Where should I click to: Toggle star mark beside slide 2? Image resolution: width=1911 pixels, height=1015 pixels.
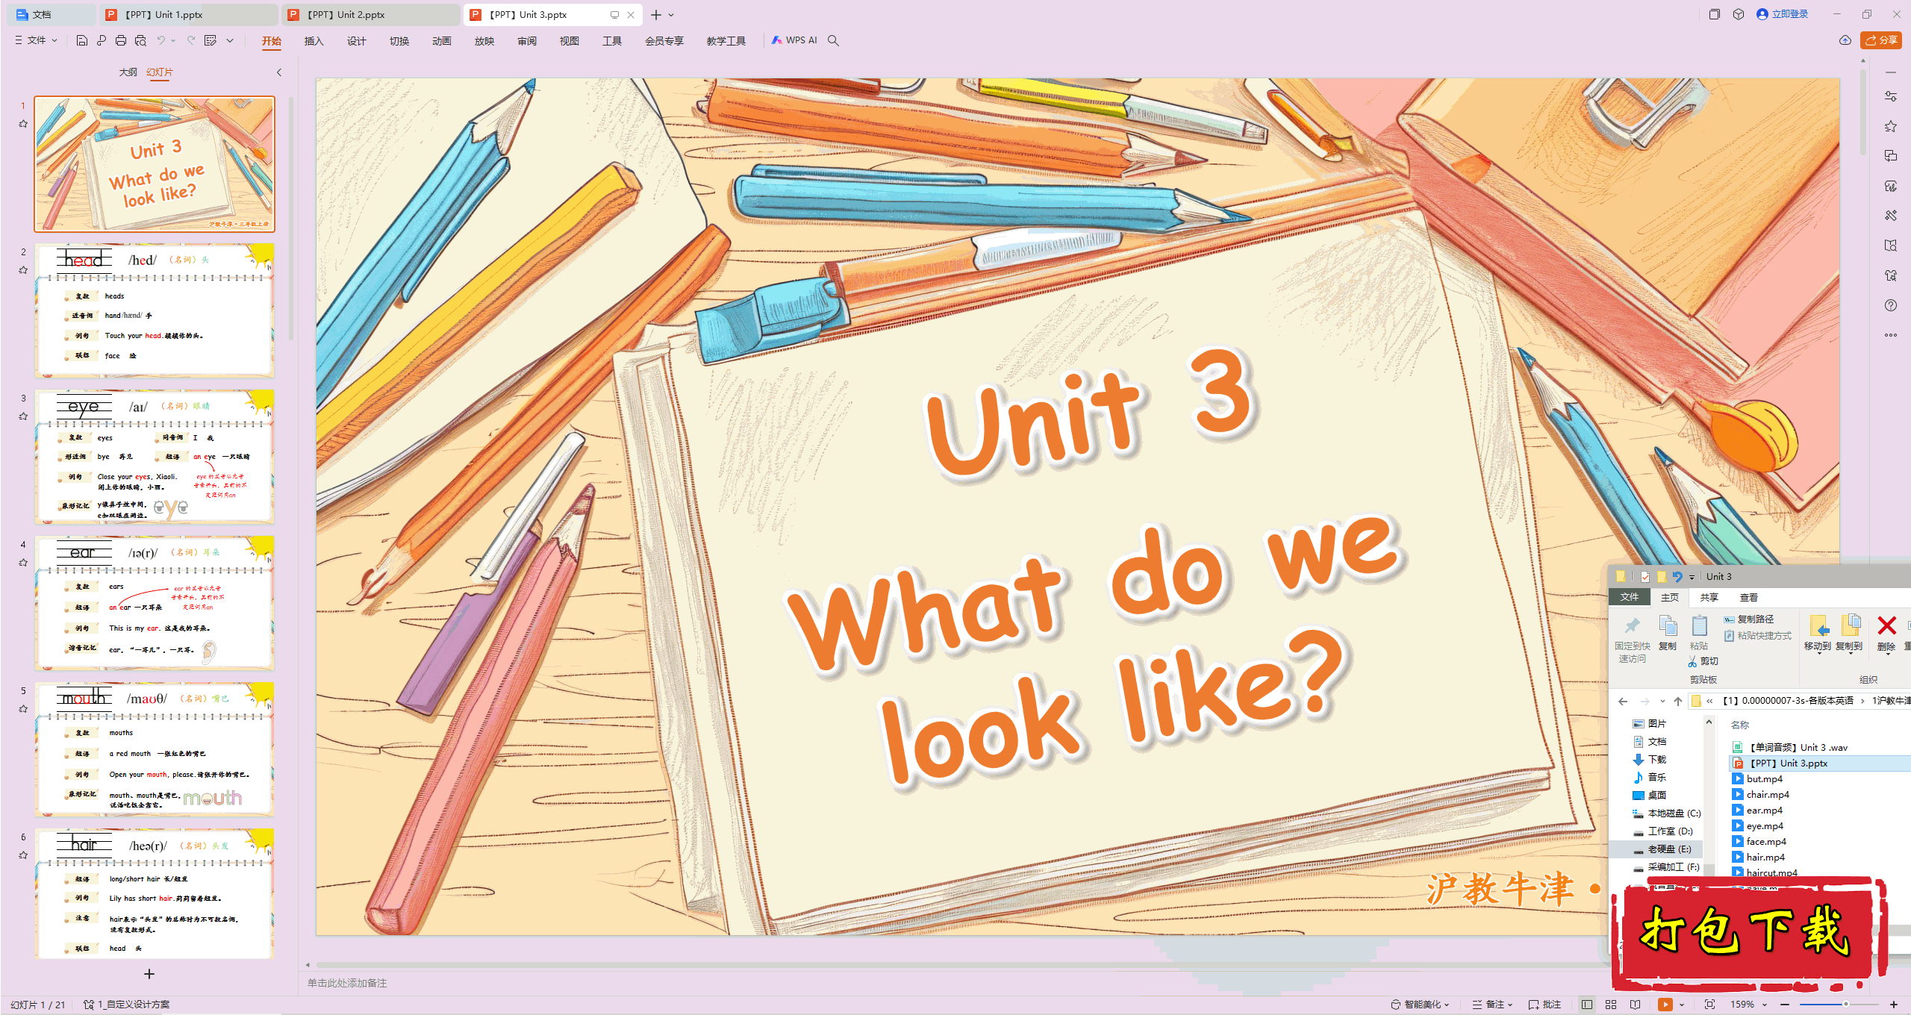(23, 270)
